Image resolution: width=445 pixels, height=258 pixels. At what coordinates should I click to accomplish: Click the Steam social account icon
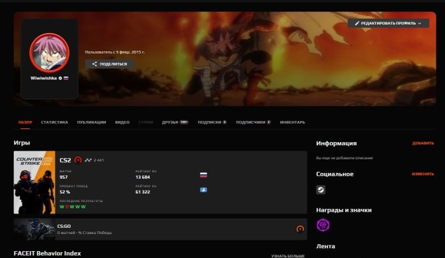(x=321, y=190)
